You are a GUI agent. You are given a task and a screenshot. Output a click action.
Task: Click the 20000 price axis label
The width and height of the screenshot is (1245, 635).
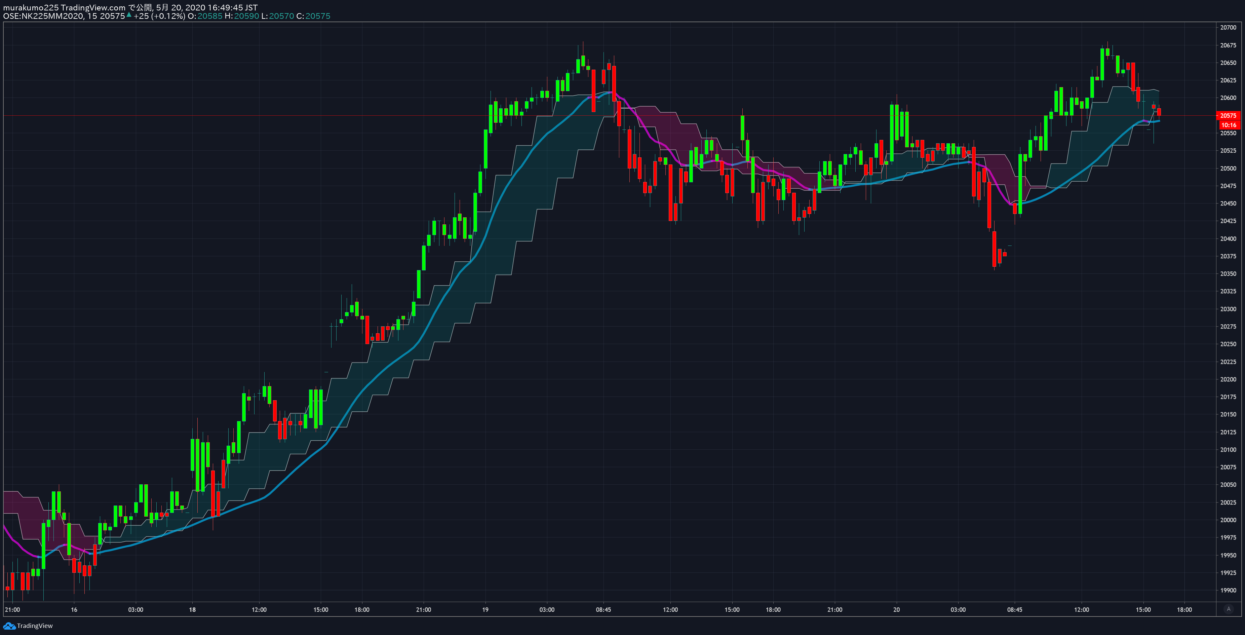1228,520
